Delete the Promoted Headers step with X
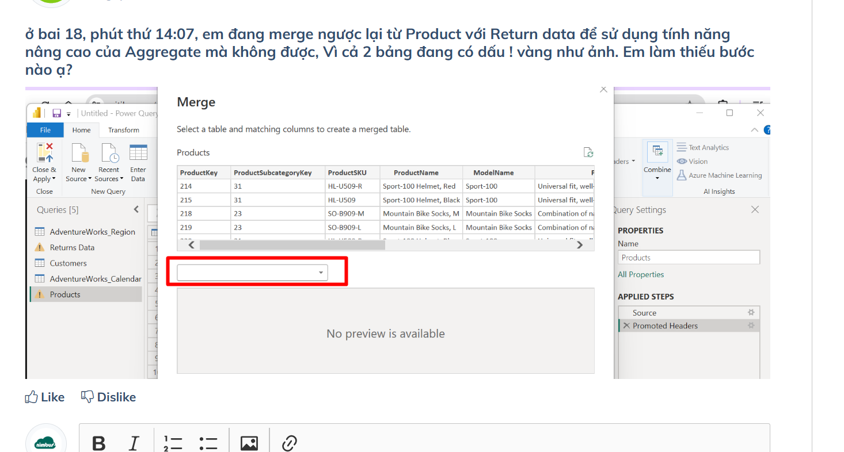The width and height of the screenshot is (844, 452). coord(626,325)
